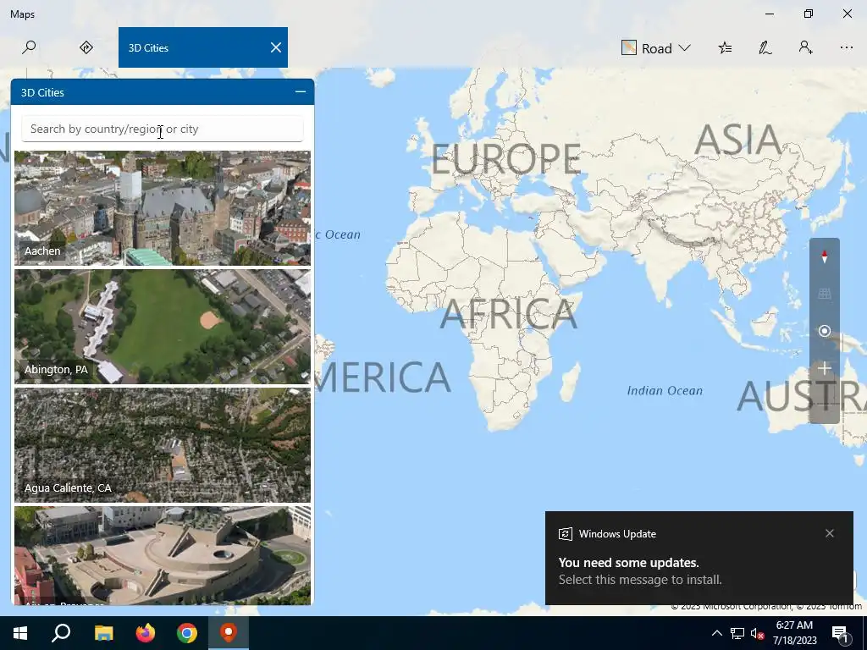Open the Action Center notifications icon

(x=841, y=633)
